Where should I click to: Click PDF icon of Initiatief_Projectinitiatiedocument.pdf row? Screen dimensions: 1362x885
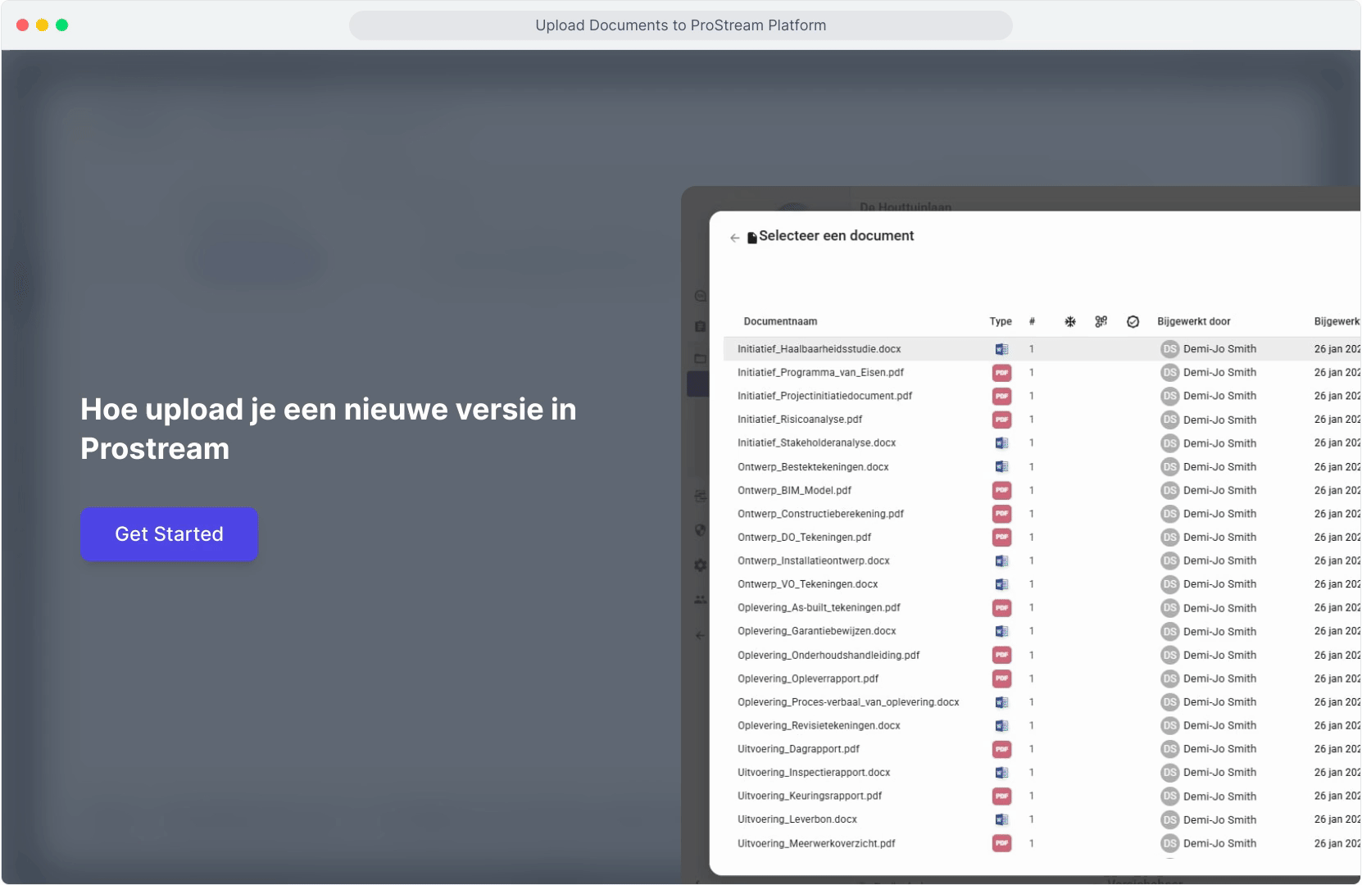point(1001,396)
